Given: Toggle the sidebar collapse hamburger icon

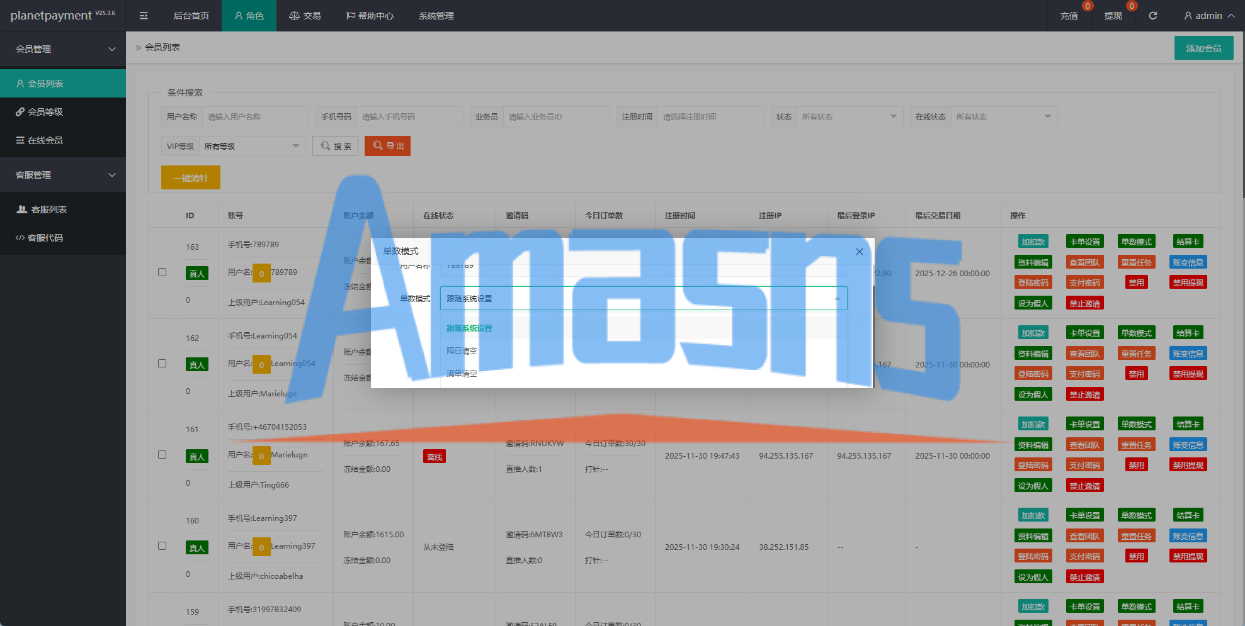Looking at the screenshot, I should point(144,16).
